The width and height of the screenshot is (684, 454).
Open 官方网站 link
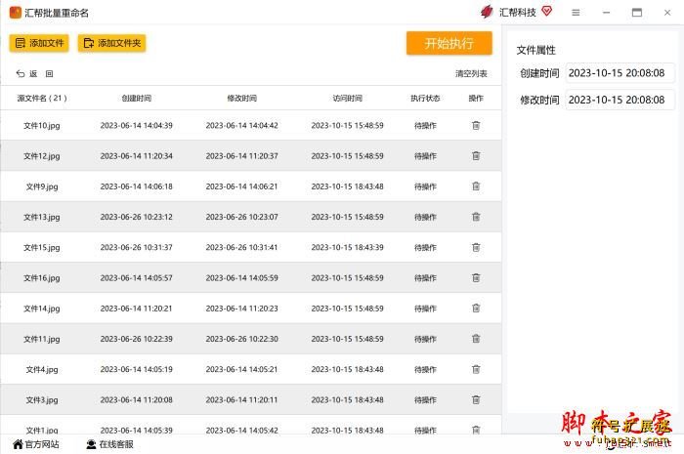[36, 444]
